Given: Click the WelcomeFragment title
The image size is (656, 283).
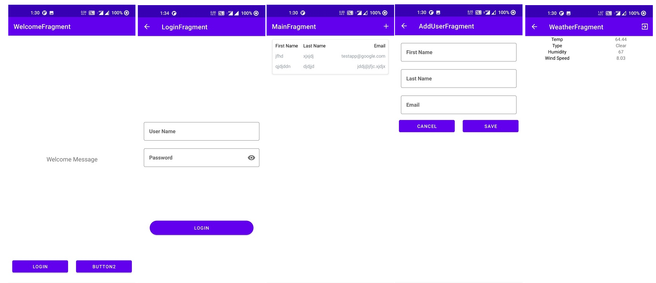Looking at the screenshot, I should click(42, 27).
